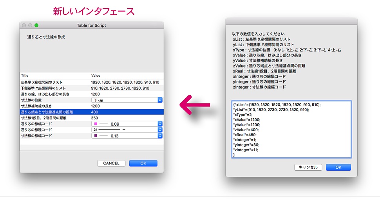Click the Value column header

pos(126,75)
